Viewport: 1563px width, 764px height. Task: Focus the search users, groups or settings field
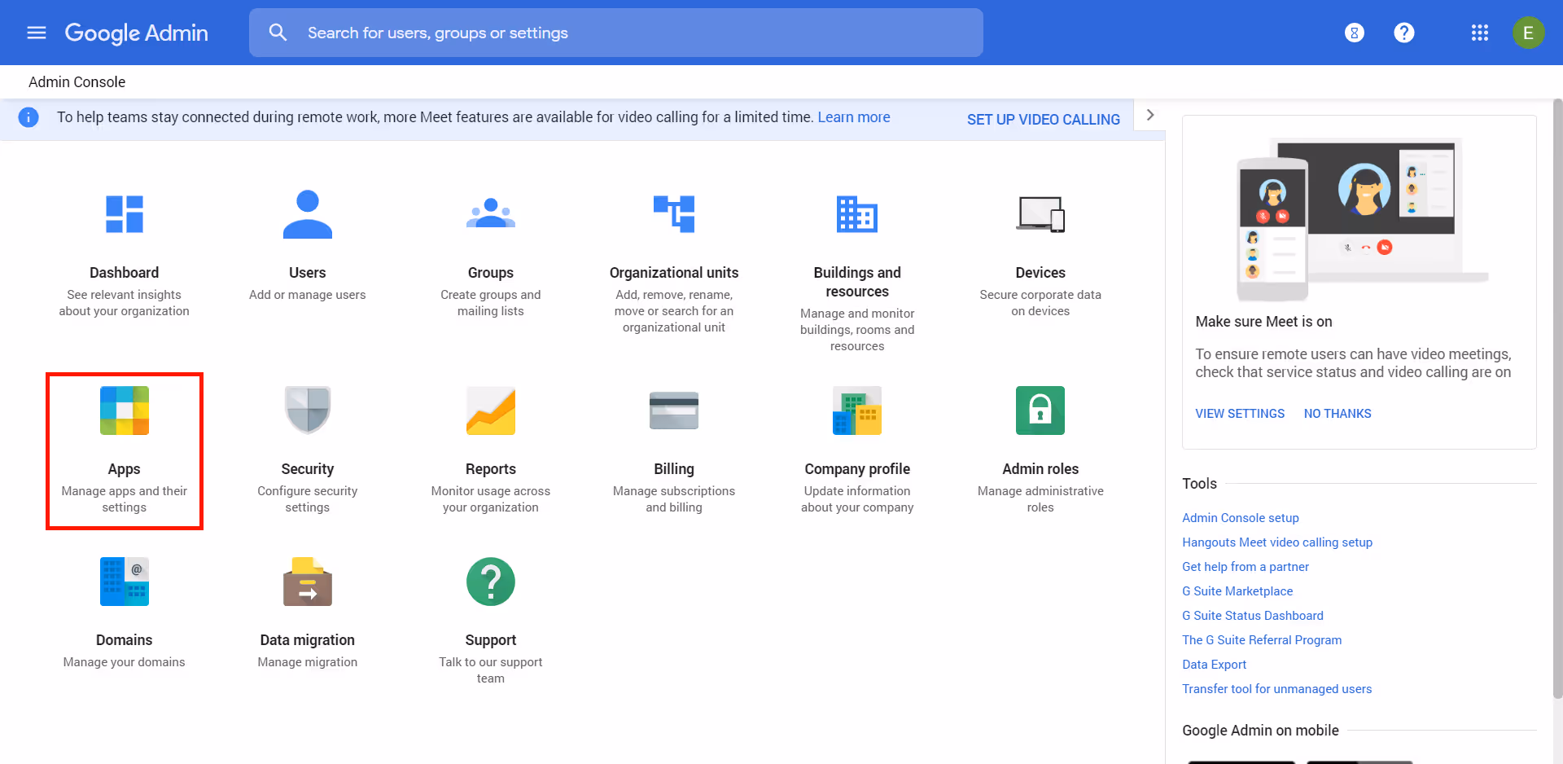coord(616,33)
